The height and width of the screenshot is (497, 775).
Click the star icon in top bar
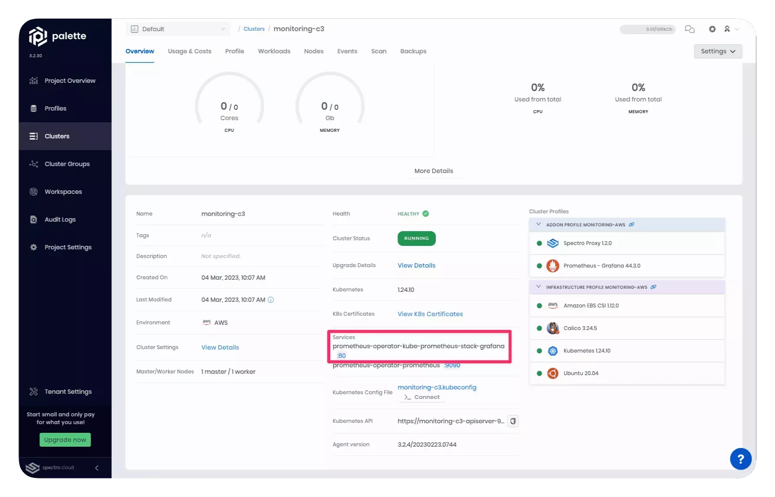(712, 29)
